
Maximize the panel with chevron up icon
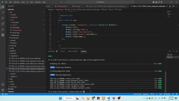174,51
